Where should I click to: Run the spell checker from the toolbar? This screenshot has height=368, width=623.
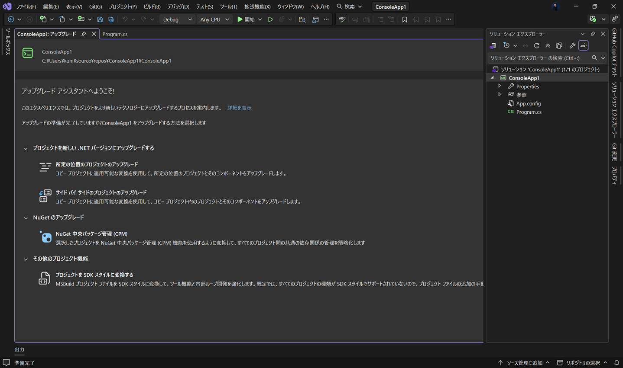pyautogui.click(x=342, y=19)
